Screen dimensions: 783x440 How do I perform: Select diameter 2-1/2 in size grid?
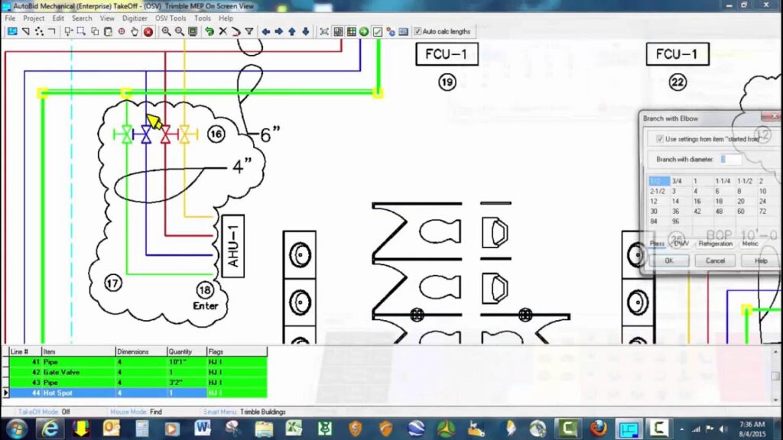(657, 191)
